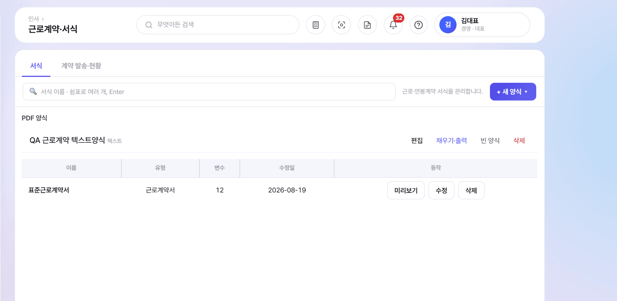The height and width of the screenshot is (301, 617).
Task: Click the PDF 양식 section heading
Action: click(34, 118)
